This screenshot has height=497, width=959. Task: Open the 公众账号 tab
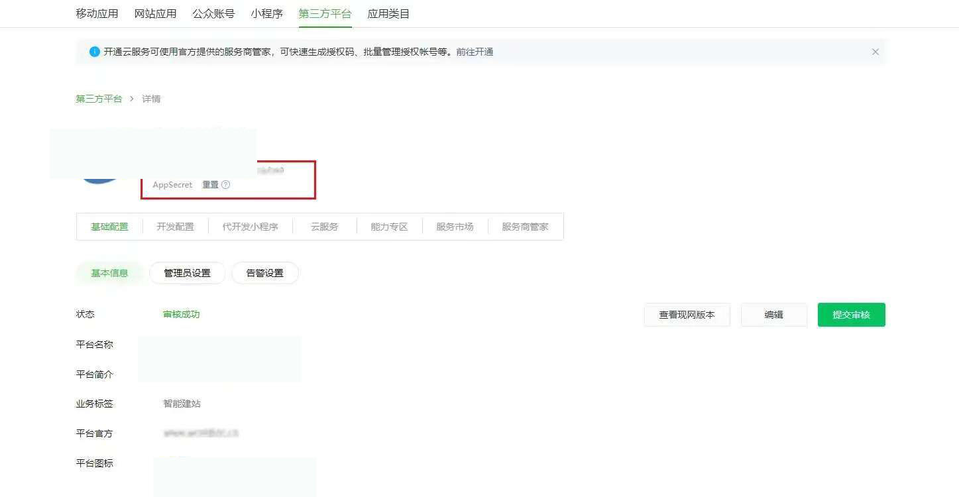click(x=213, y=13)
